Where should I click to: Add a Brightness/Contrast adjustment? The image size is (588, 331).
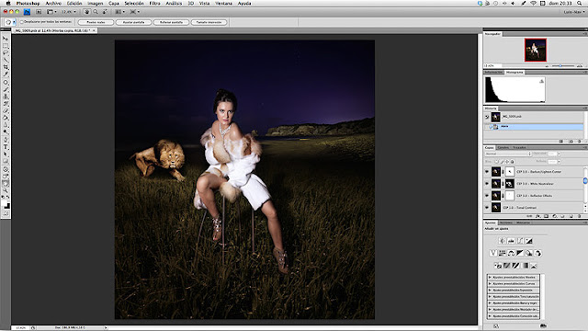[x=503, y=241]
